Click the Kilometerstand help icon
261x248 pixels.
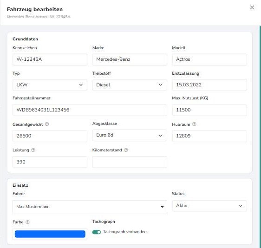(x=126, y=150)
